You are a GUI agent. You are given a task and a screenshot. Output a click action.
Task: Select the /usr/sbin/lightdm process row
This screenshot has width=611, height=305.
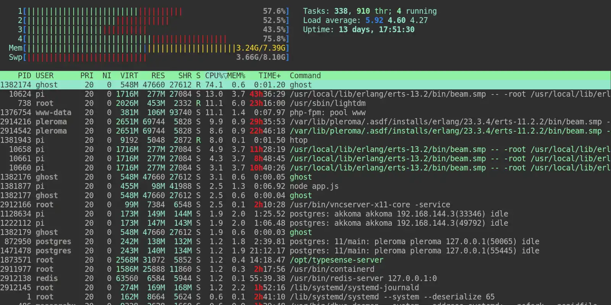(x=305, y=103)
